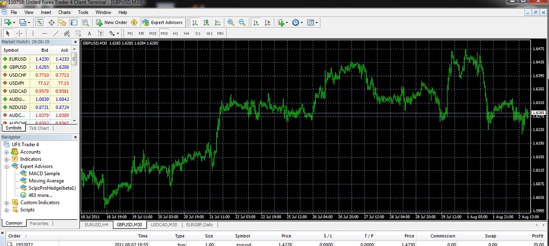Open the Templates dropdown arrow

tap(317, 23)
